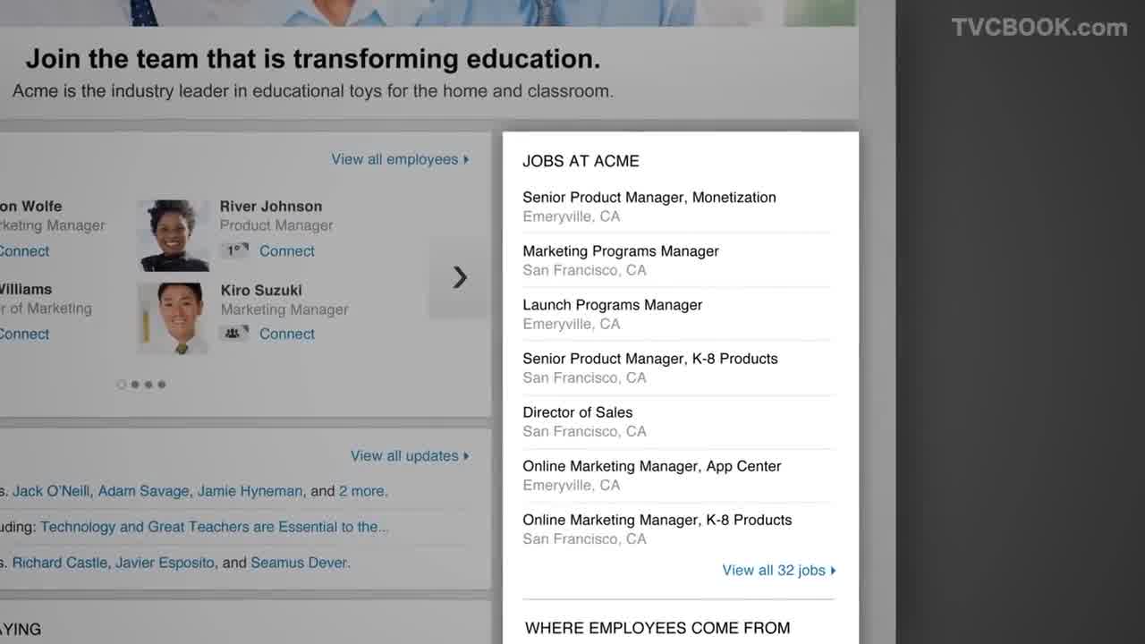Select the first carousel pagination dot
Viewport: 1145px width, 644px height.
pyautogui.click(x=122, y=385)
